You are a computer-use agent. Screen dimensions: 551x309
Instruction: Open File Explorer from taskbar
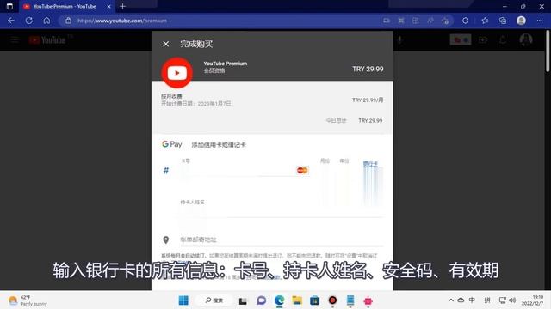tap(297, 300)
